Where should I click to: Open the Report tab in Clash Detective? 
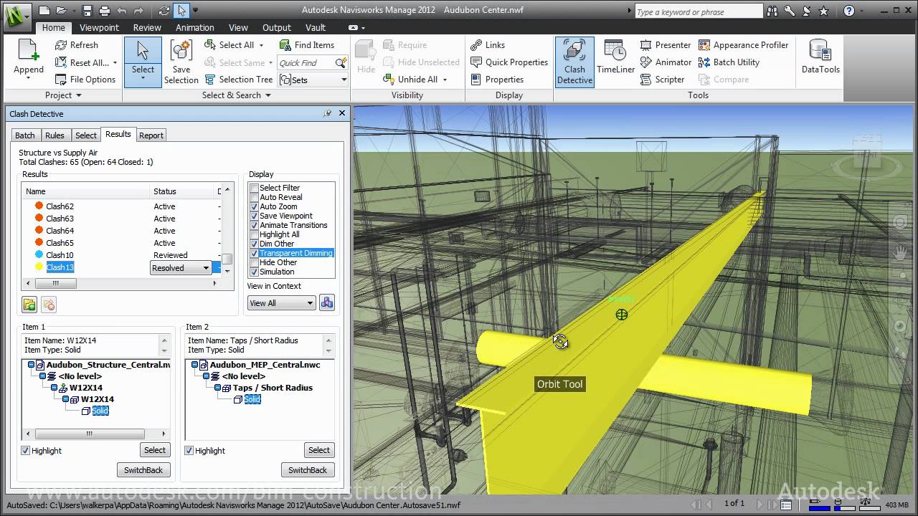tap(151, 135)
